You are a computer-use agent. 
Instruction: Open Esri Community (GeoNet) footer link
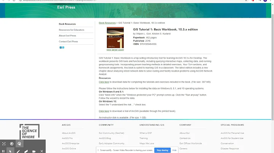tap(112, 133)
